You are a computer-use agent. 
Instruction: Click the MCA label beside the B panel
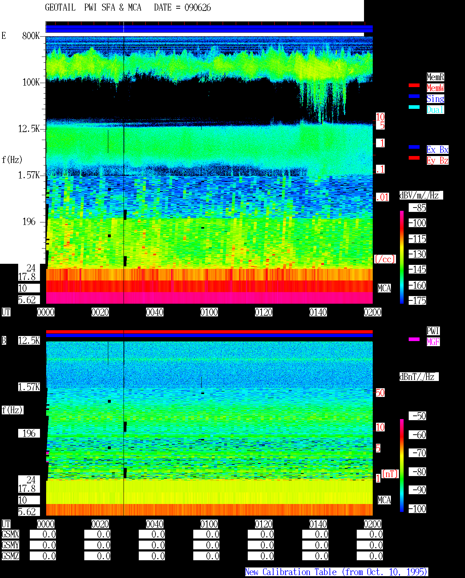(384, 500)
